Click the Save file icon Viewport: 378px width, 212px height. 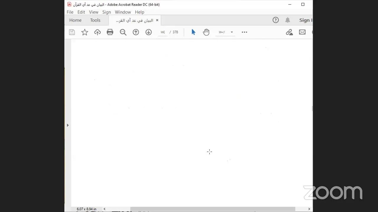72,32
